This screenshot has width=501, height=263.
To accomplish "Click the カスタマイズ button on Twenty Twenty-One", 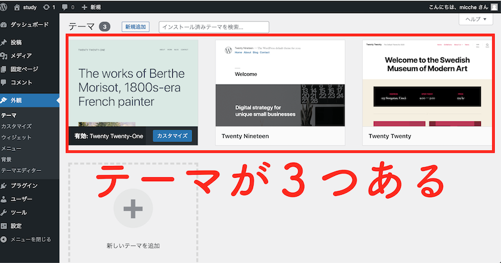I will 173,136.
